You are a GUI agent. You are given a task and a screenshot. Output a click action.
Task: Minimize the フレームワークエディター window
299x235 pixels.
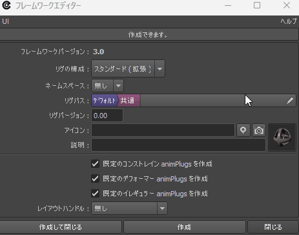(x=228, y=5)
